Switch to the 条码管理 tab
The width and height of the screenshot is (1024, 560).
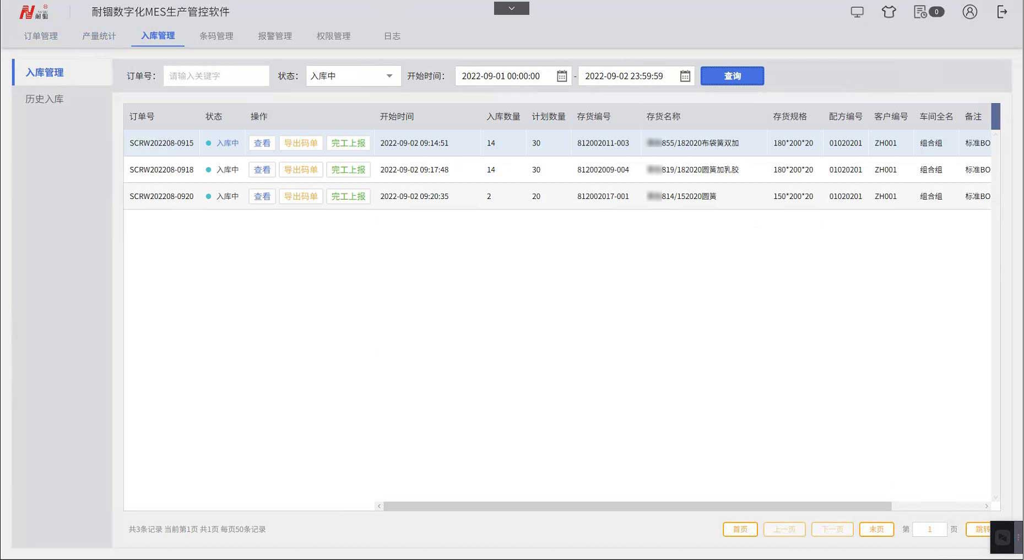[216, 36]
